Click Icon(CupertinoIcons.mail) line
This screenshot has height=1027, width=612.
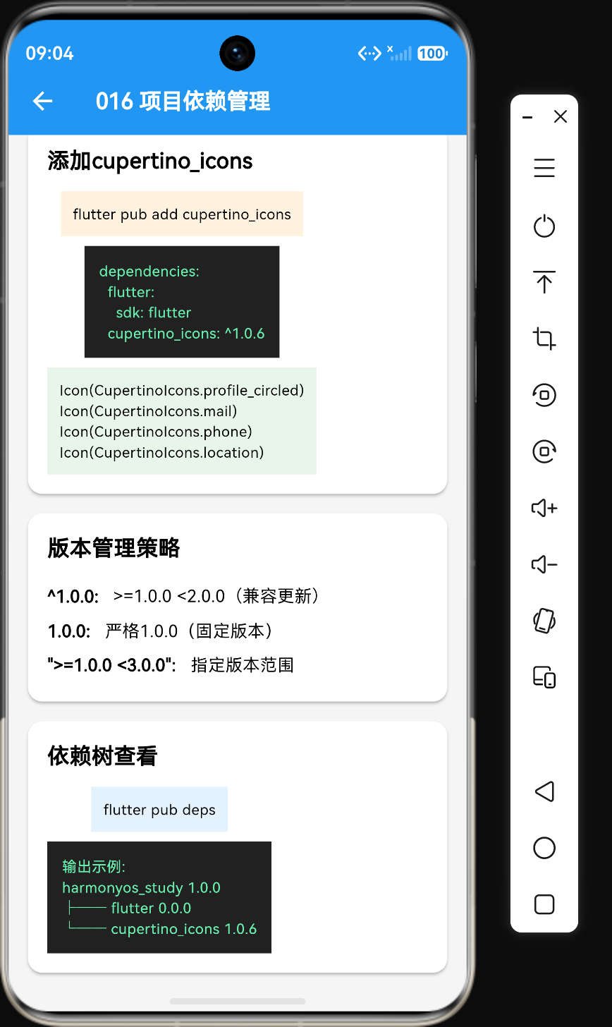coord(148,411)
